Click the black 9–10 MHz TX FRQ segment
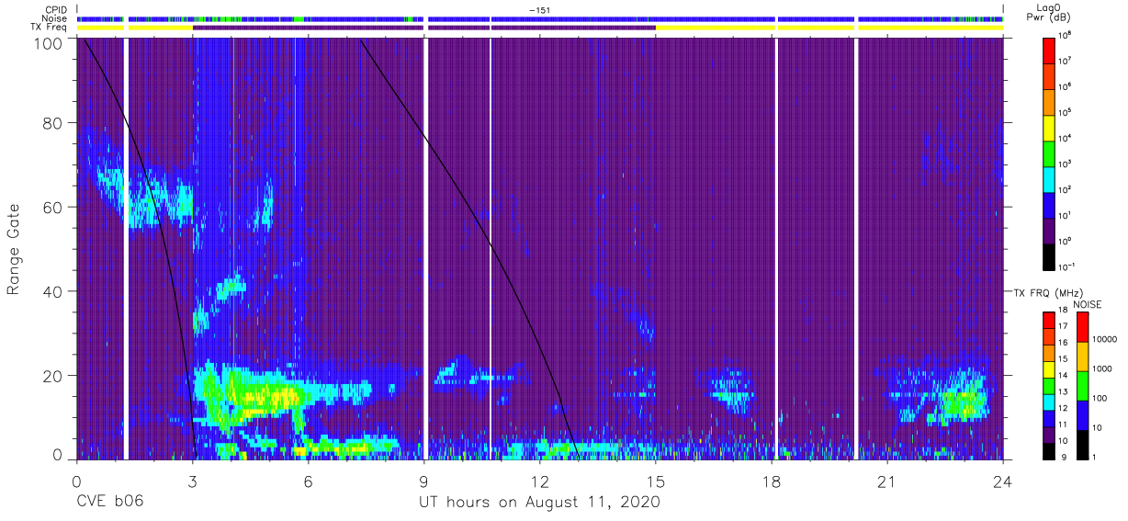1128x521 pixels. point(1050,450)
